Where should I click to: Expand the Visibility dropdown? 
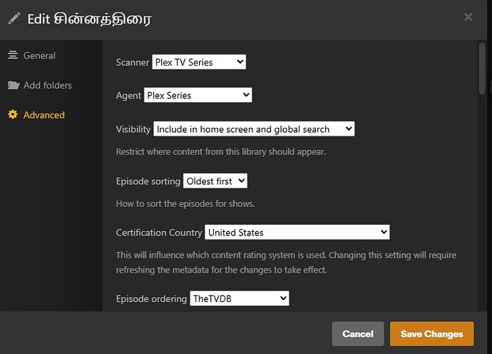pos(254,128)
